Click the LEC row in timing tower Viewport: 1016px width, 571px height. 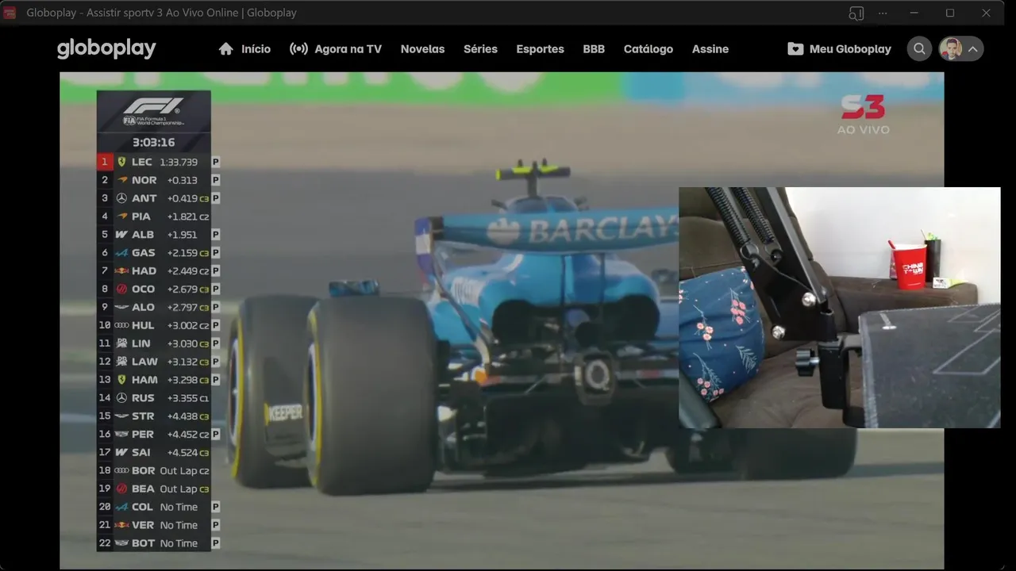(158, 162)
